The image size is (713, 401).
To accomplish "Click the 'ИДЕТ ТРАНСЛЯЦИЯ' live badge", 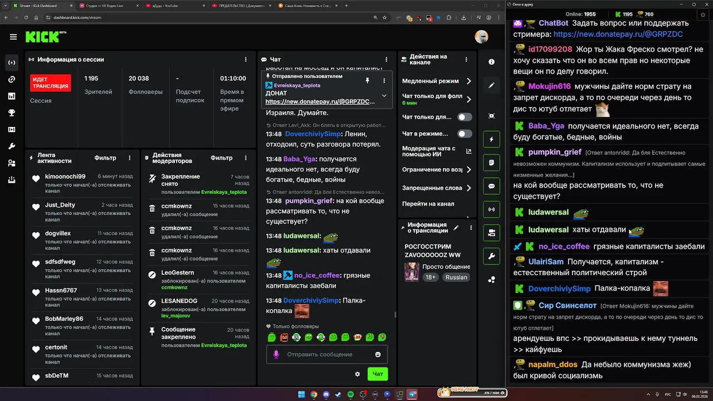I will pyautogui.click(x=51, y=83).
